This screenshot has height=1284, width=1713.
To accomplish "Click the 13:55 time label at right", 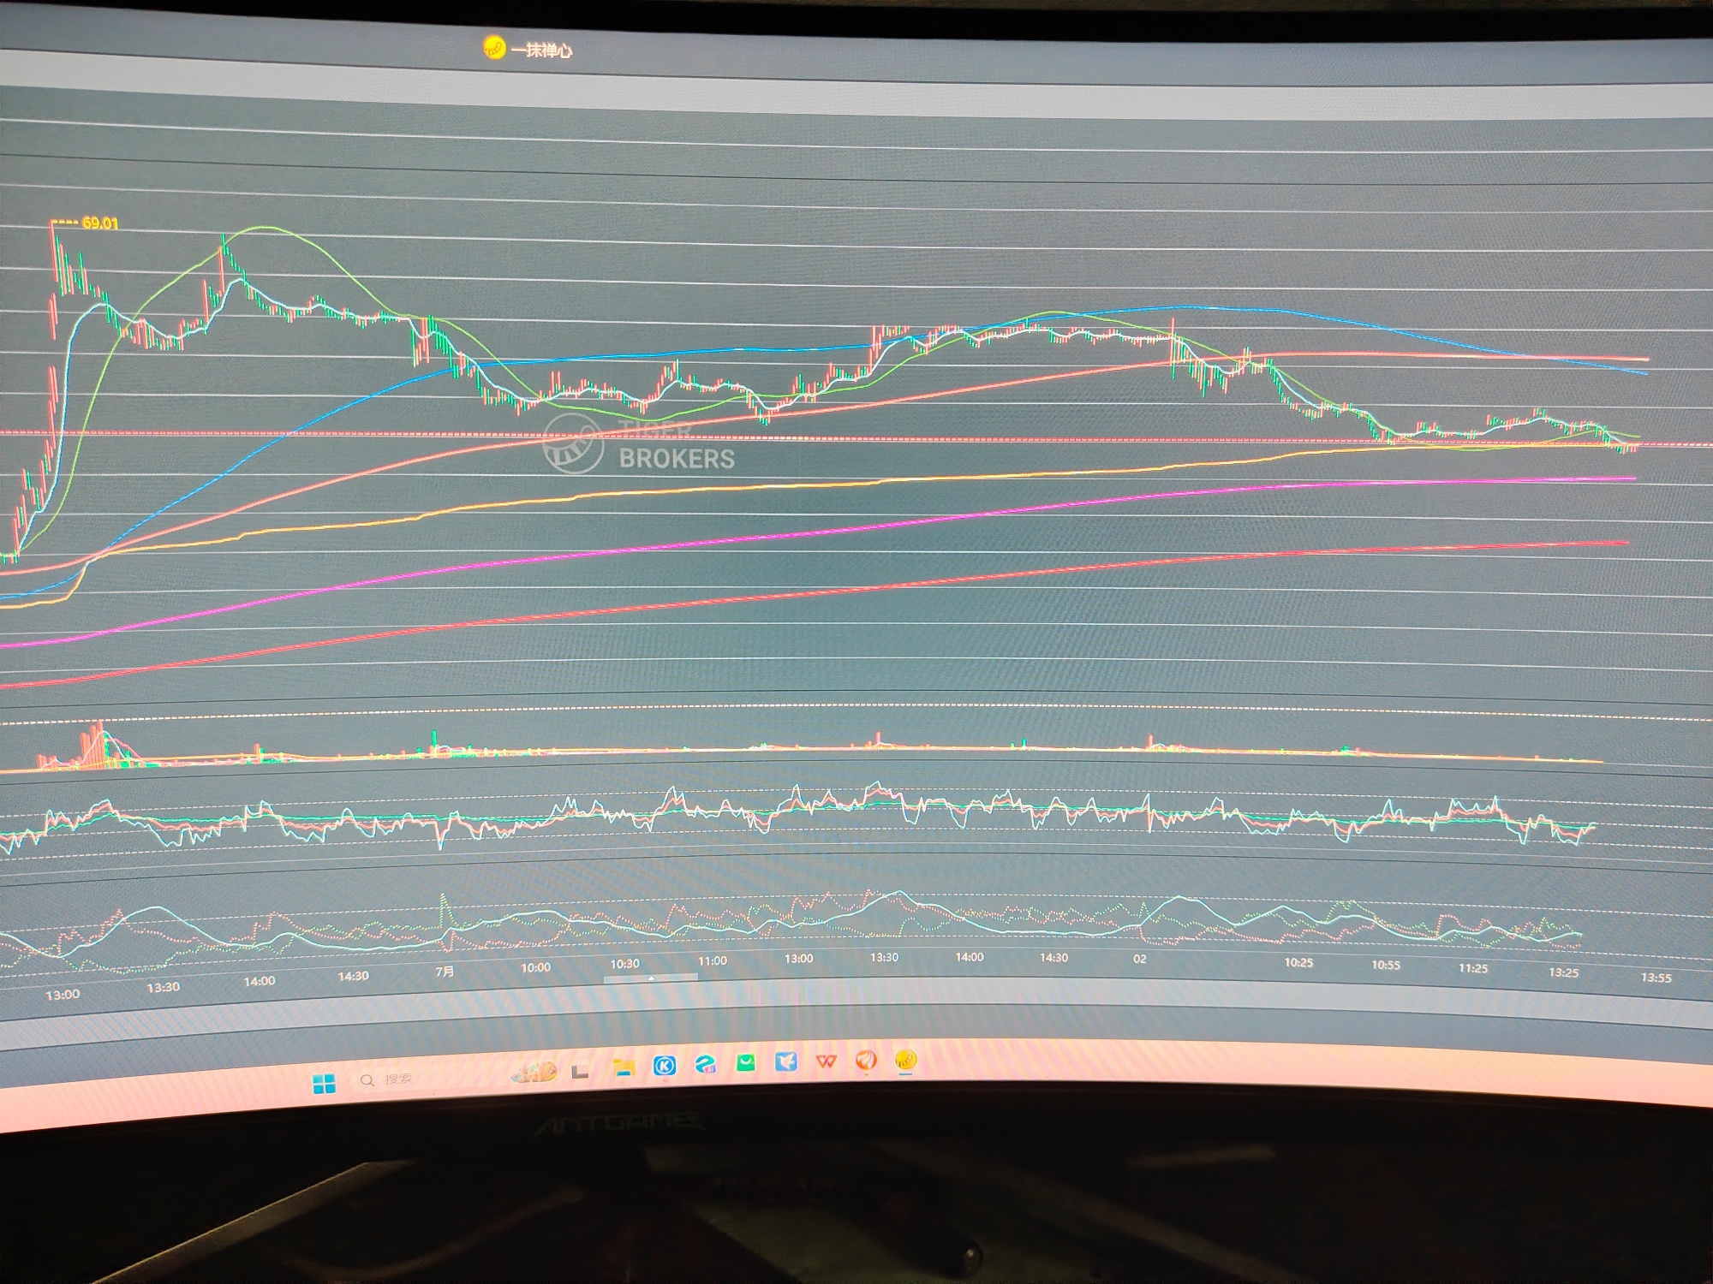I will tap(1656, 978).
